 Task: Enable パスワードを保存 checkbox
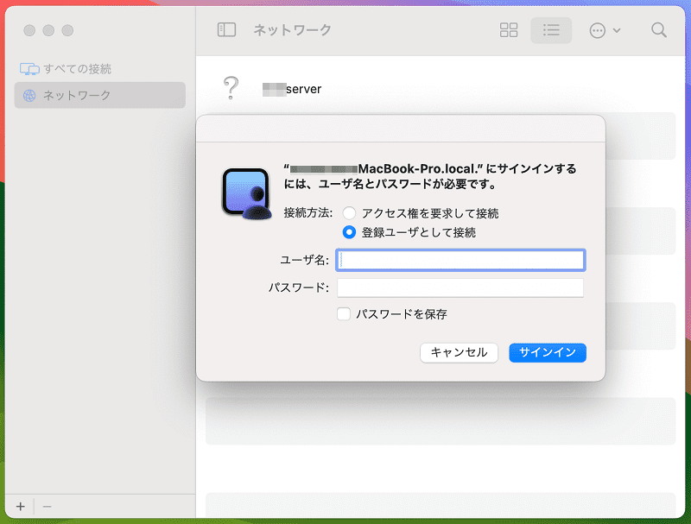click(x=344, y=314)
